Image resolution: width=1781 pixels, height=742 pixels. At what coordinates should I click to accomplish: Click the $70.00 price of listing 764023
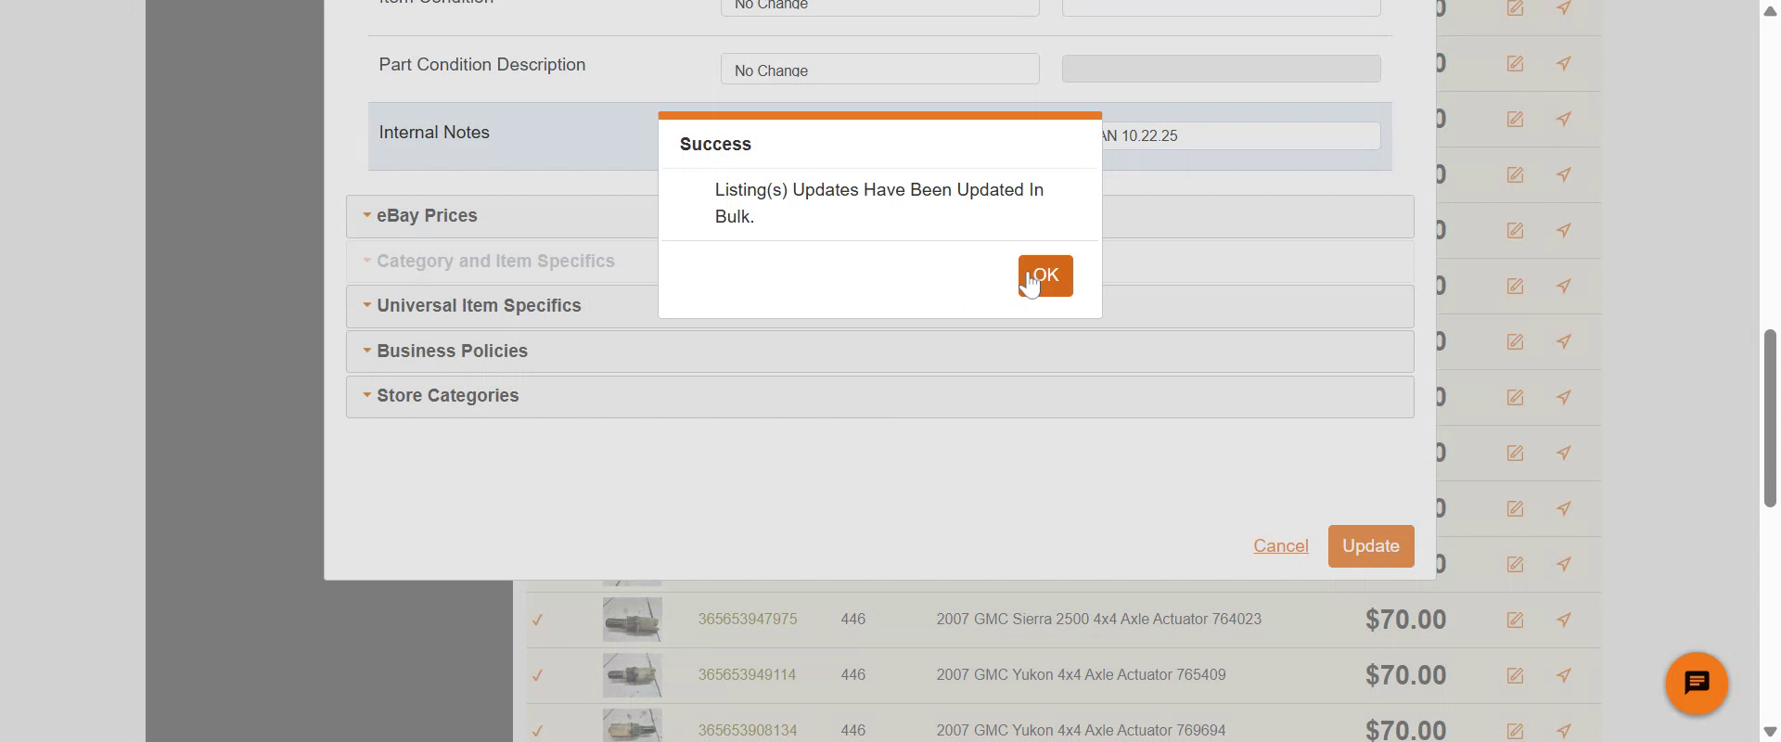pos(1405,620)
